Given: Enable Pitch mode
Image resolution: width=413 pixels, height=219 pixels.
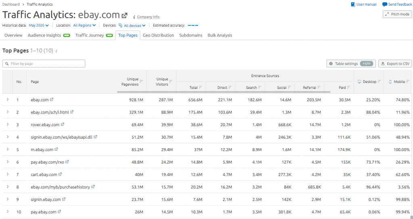Looking at the screenshot, I should point(397,14).
